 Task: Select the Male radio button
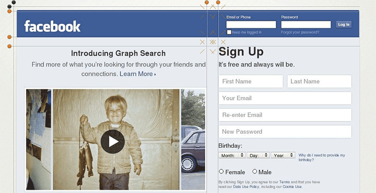(255, 171)
